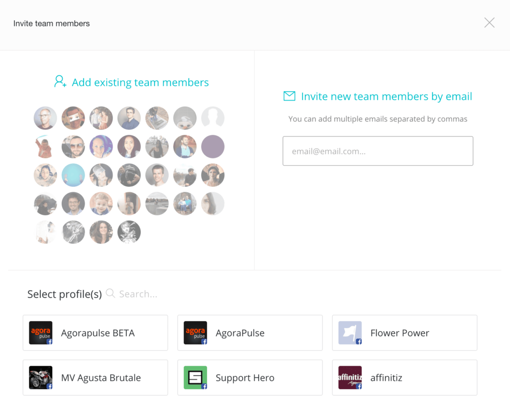This screenshot has width=510, height=402.
Task: Click the magnifier icon beside Search
Action: point(111,293)
